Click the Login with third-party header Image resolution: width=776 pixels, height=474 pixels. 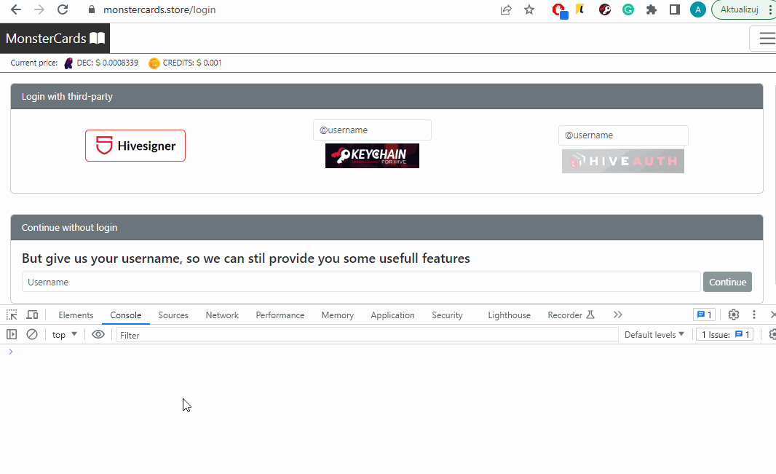[x=387, y=97]
